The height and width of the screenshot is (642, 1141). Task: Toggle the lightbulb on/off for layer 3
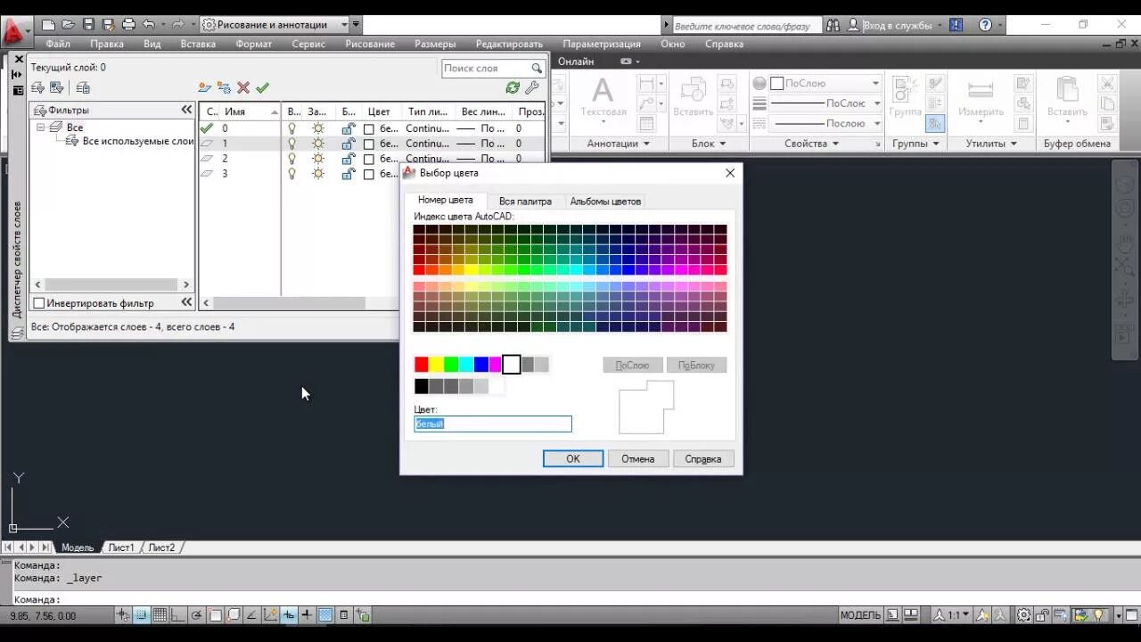point(291,174)
